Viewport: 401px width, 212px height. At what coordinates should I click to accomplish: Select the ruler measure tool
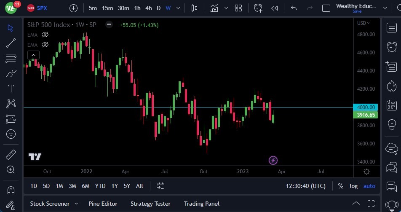(x=11, y=155)
